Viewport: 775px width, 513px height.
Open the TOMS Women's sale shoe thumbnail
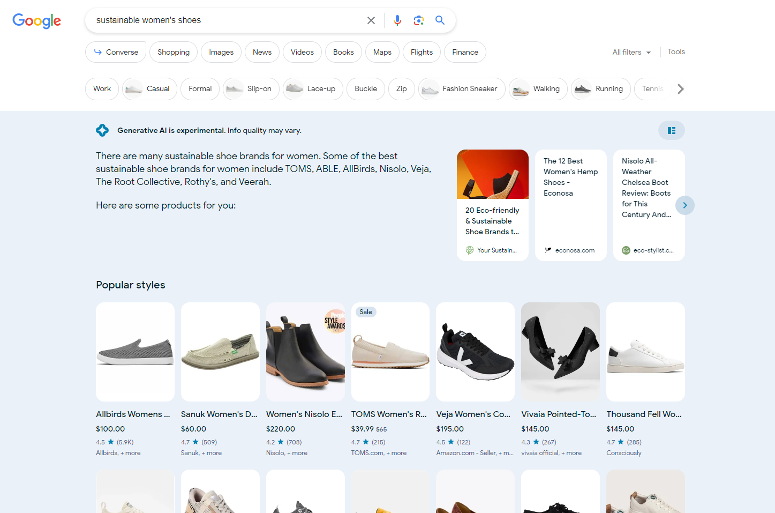390,352
